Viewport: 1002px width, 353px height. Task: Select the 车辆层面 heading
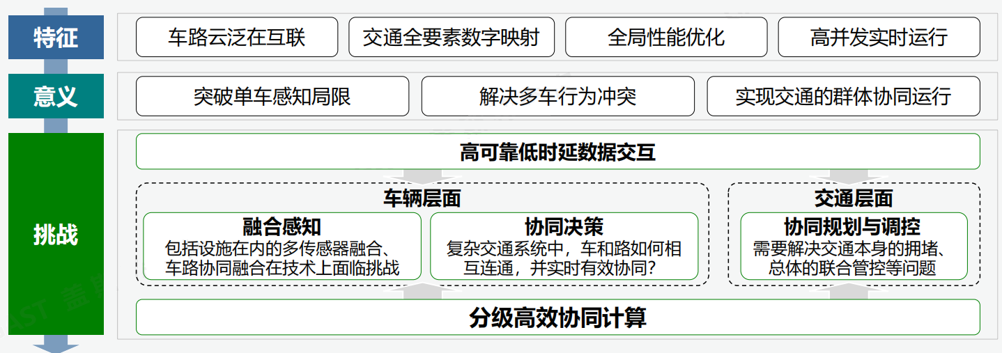click(422, 198)
